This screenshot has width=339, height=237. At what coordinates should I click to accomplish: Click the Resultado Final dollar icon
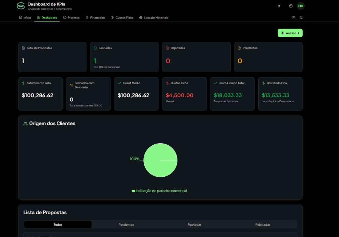263,83
